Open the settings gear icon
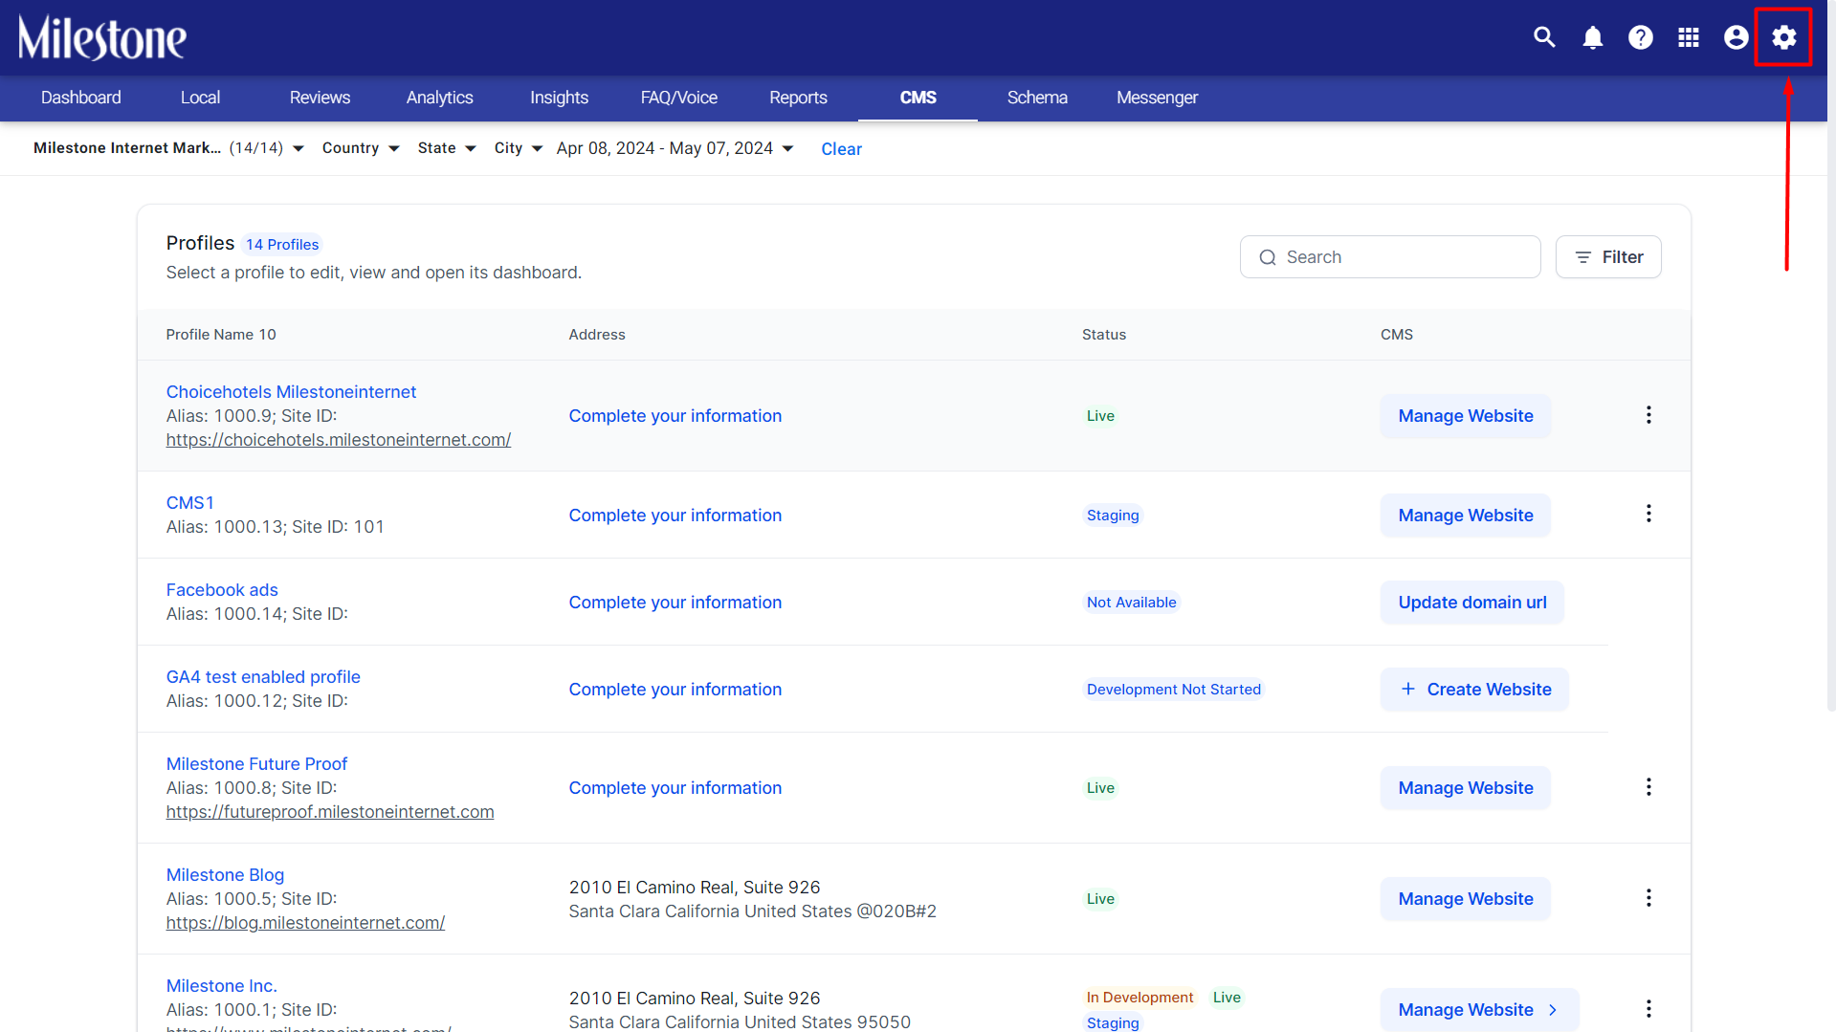This screenshot has width=1836, height=1032. tap(1784, 37)
